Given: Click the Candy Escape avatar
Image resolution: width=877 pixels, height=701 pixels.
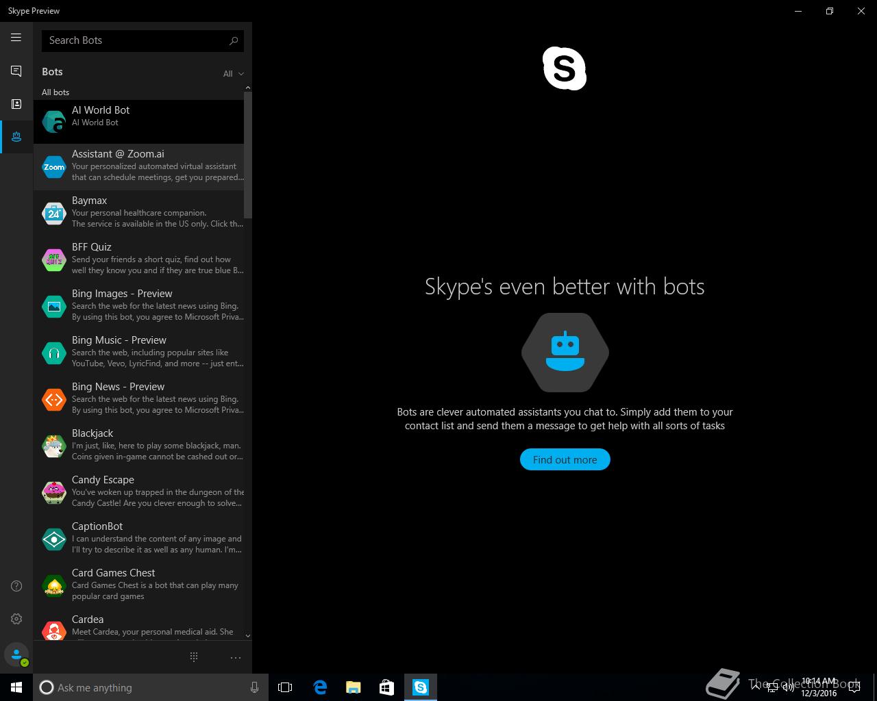Looking at the screenshot, I should (54, 493).
